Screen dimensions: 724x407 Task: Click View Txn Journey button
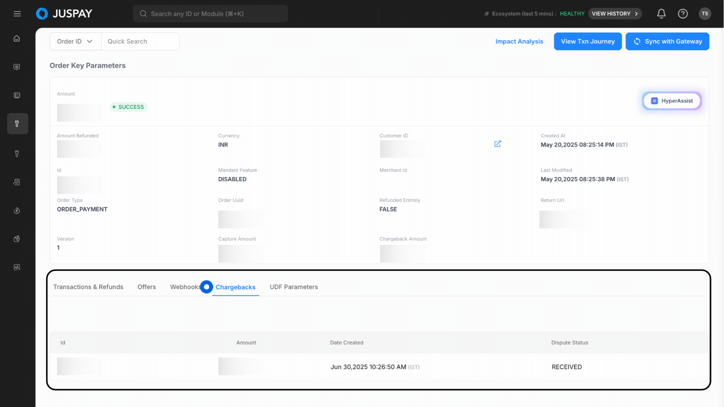[588, 41]
